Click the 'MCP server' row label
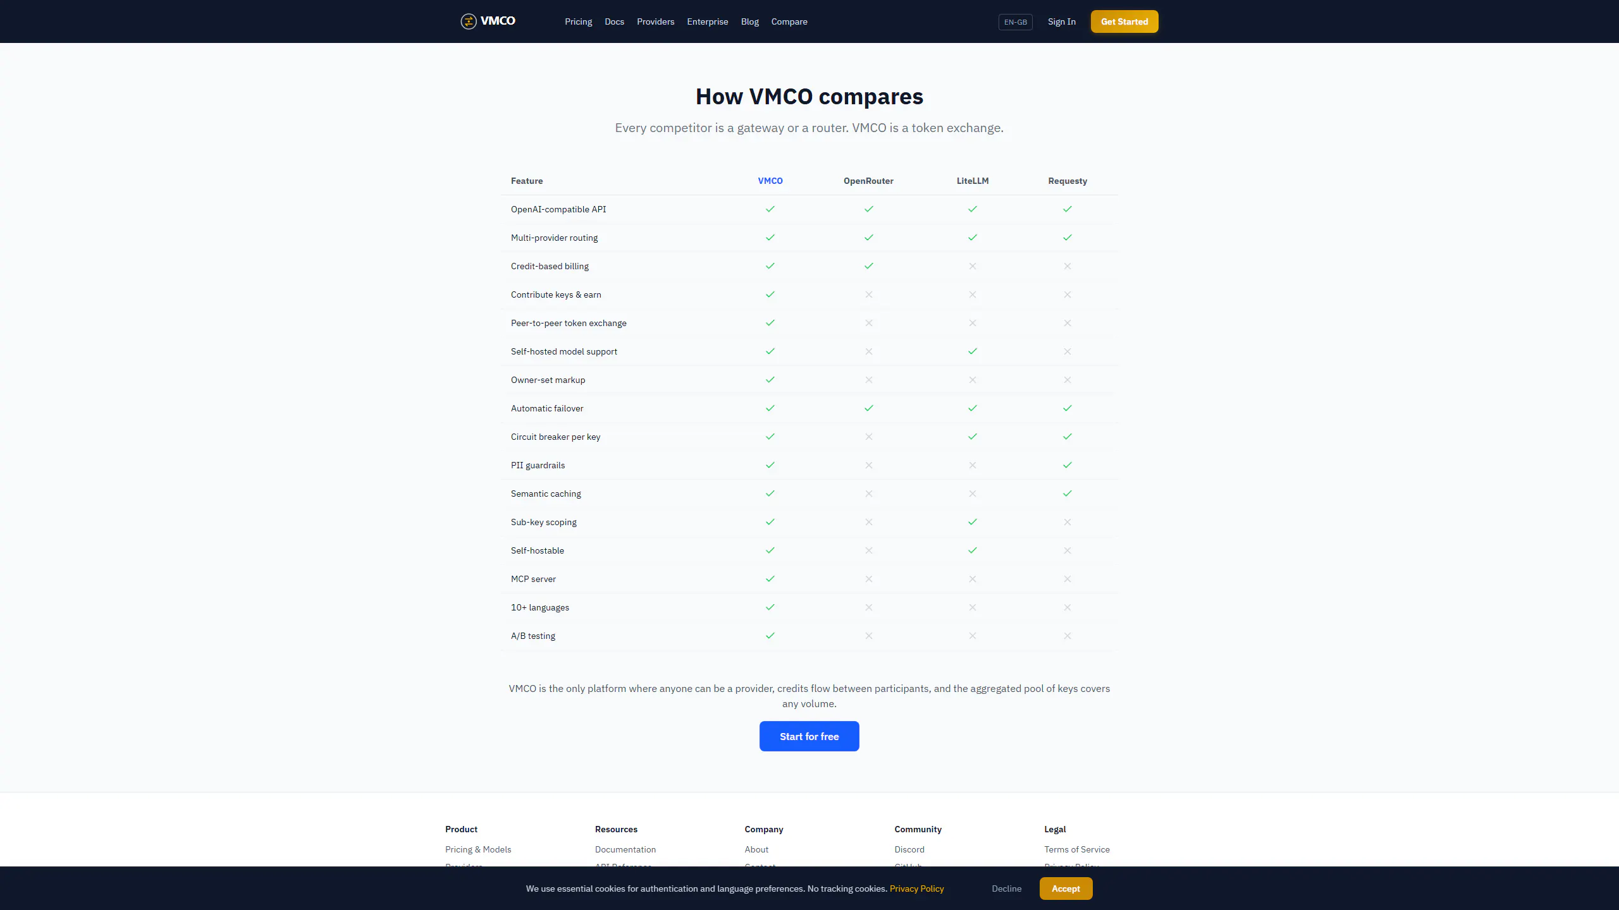Viewport: 1619px width, 910px height. pyautogui.click(x=533, y=579)
